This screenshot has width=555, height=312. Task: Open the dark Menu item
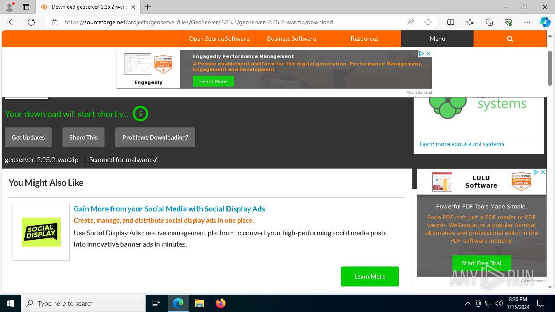tap(437, 39)
